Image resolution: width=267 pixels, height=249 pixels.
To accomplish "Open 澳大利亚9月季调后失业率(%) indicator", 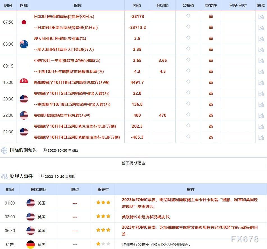I will (x=60, y=39).
